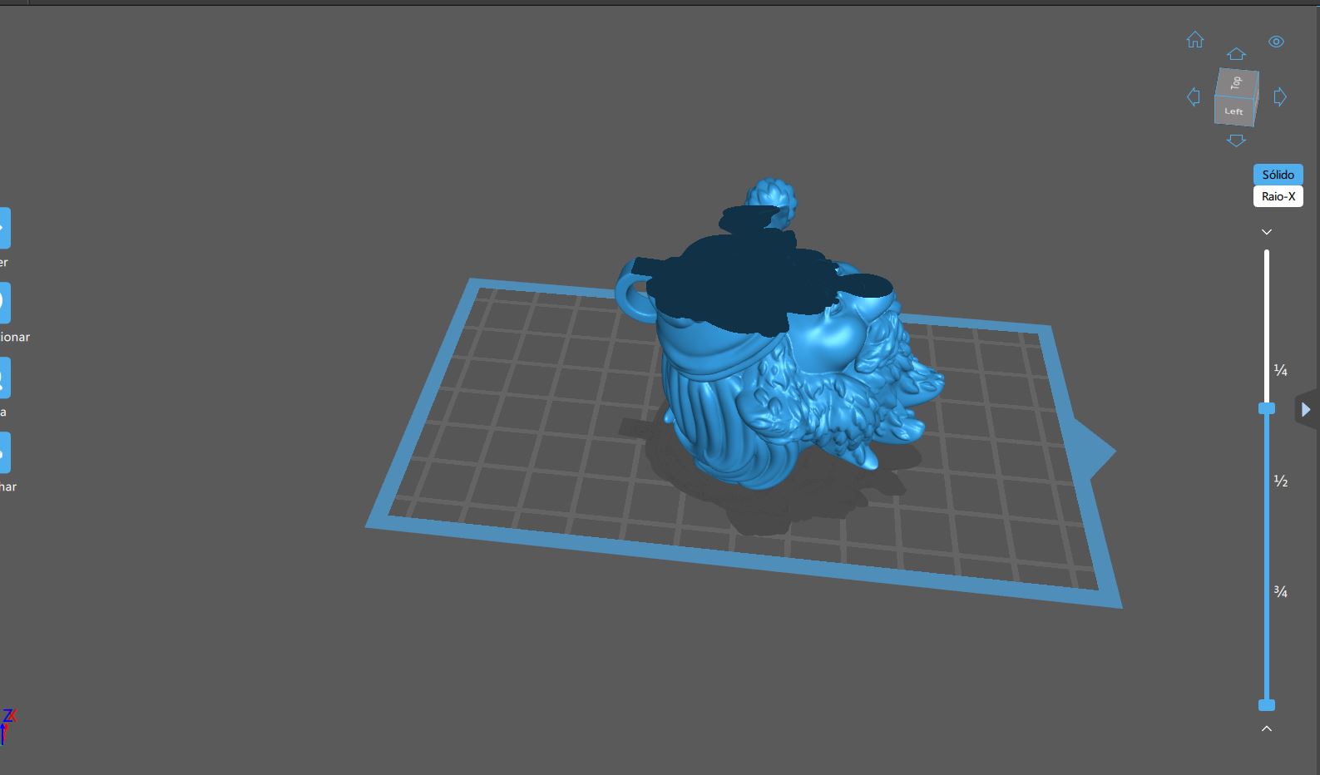The height and width of the screenshot is (775, 1320).
Task: Rotate the view with the right arrow
Action: [x=1280, y=96]
